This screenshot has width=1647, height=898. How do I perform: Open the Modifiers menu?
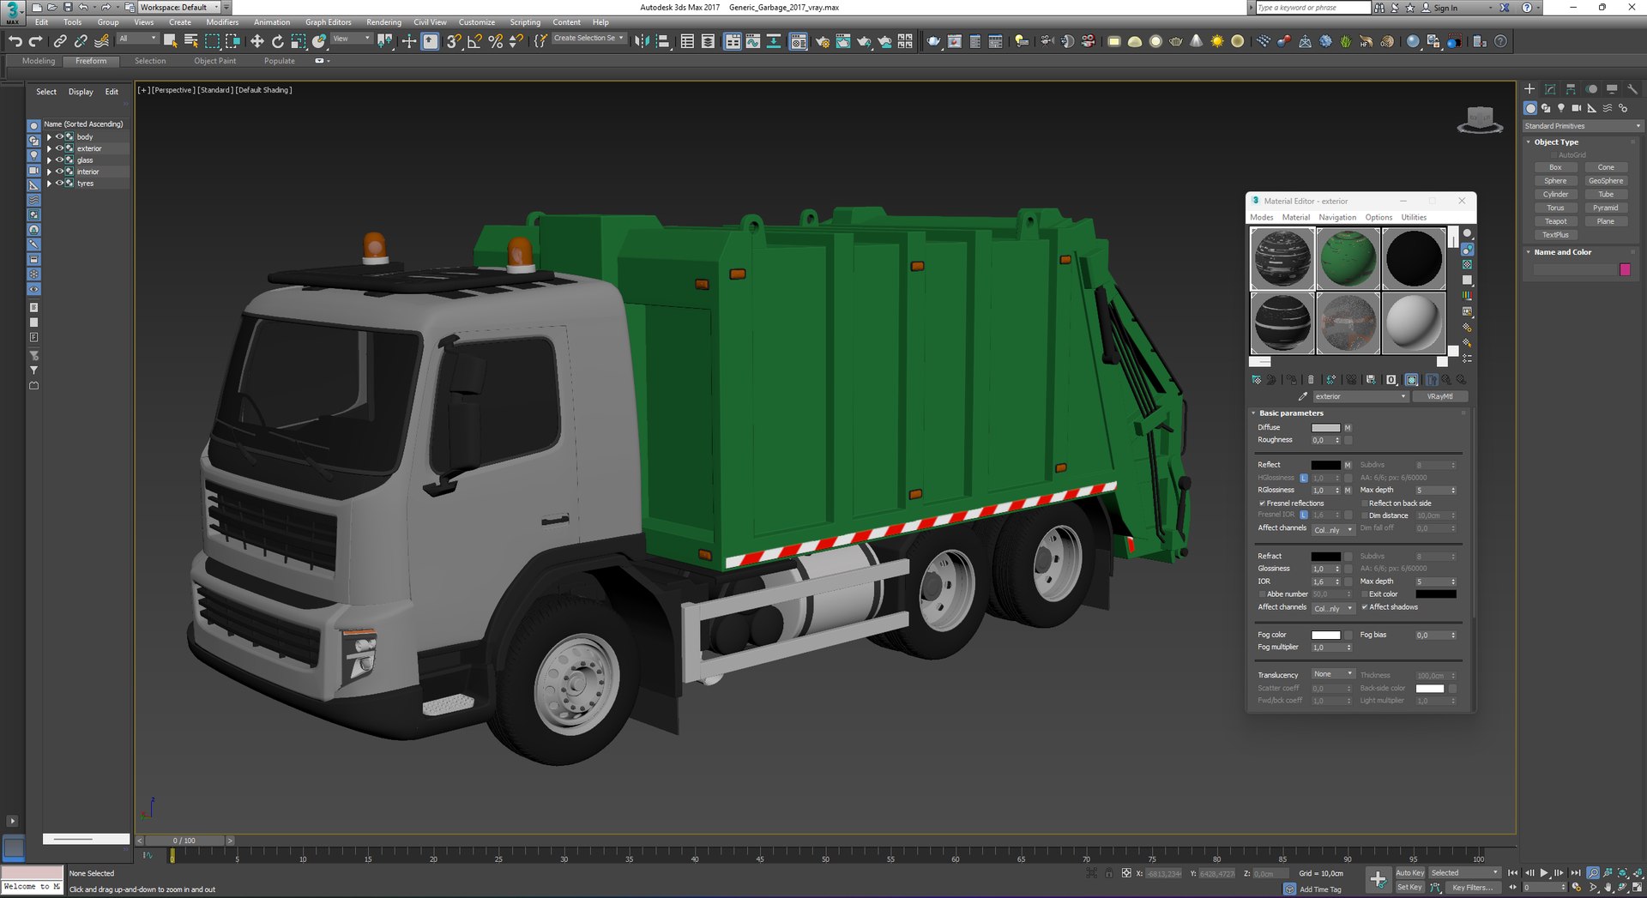222,22
